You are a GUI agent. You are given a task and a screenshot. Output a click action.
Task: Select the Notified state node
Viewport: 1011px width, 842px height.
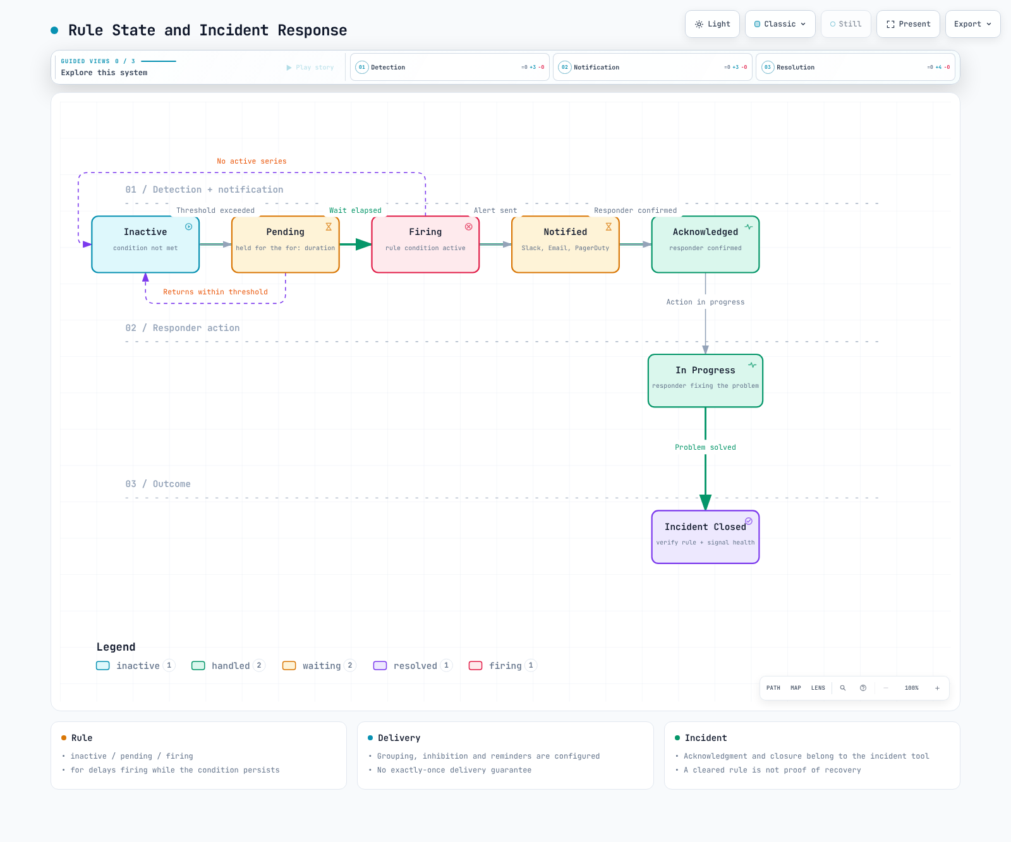(566, 244)
